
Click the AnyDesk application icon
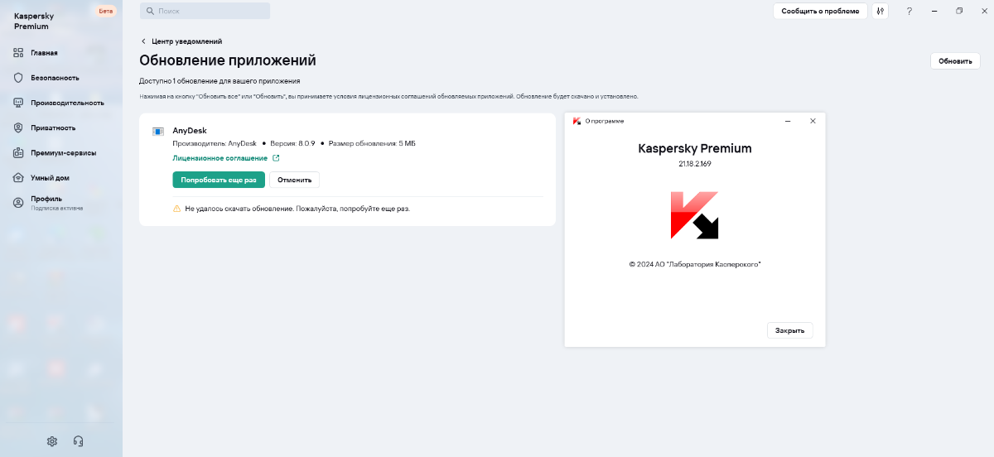click(x=158, y=132)
